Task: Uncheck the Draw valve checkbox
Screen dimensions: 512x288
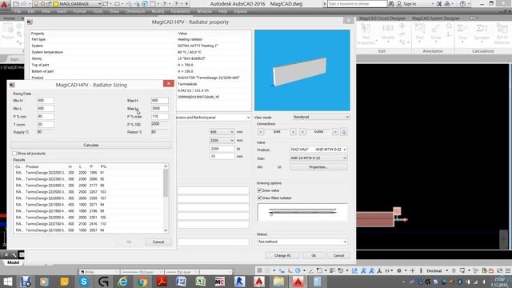Action: [x=259, y=190]
